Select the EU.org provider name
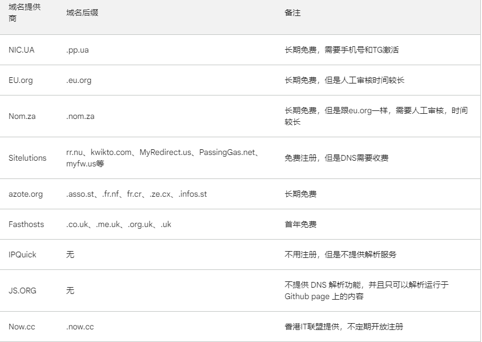The image size is (482, 342). pos(21,80)
